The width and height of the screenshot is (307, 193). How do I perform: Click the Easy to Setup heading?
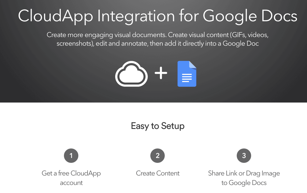(158, 126)
